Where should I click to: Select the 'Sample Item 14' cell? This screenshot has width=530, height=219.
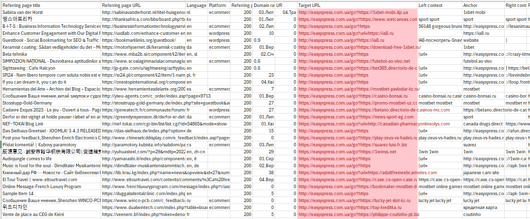(x=51, y=193)
